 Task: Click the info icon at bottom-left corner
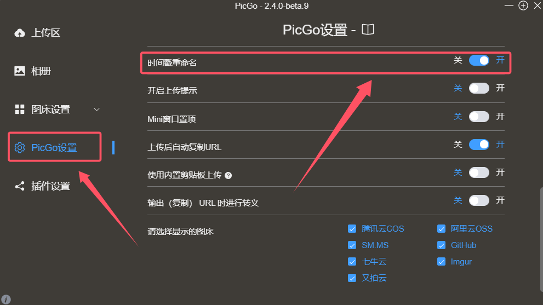click(x=6, y=299)
